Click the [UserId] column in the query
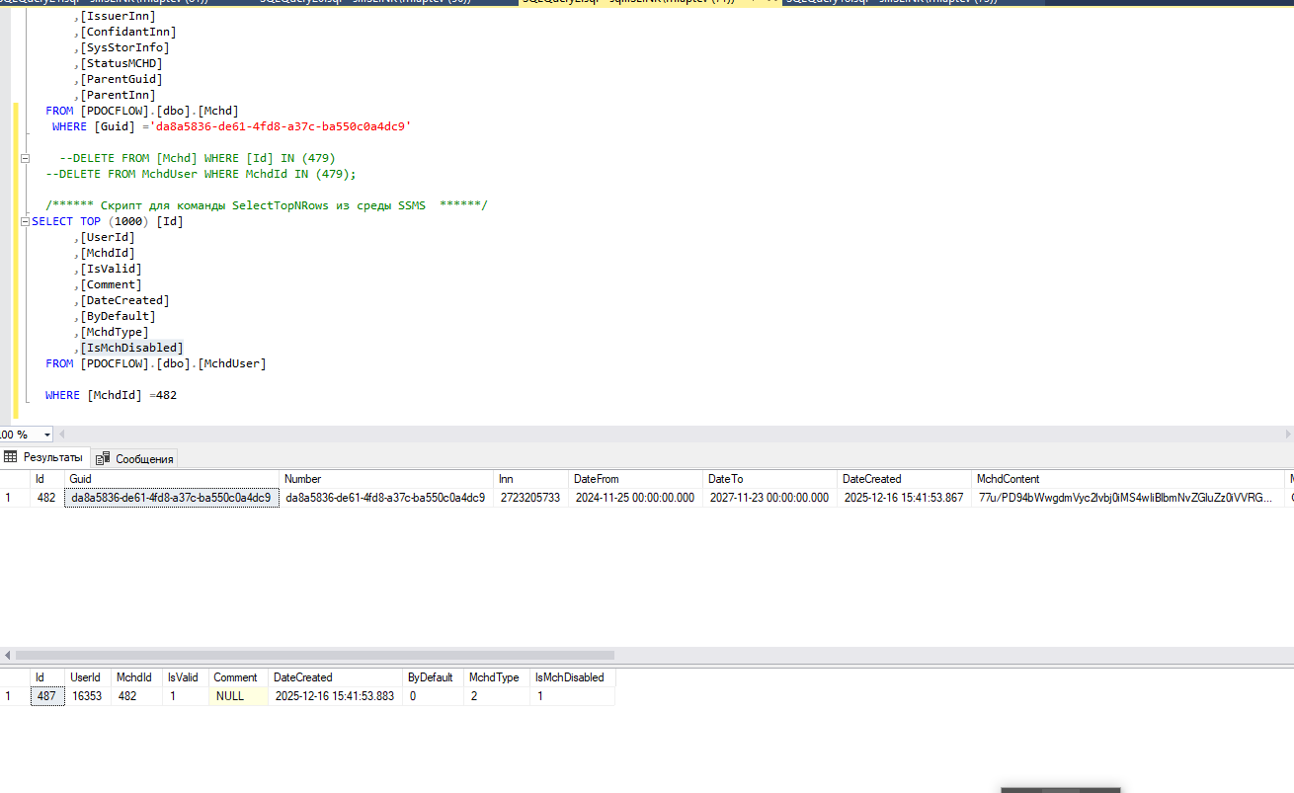This screenshot has width=1294, height=793. tap(108, 237)
